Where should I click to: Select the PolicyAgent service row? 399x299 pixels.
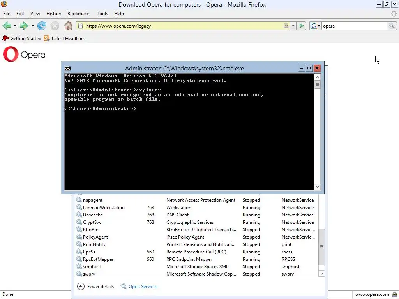point(196,237)
